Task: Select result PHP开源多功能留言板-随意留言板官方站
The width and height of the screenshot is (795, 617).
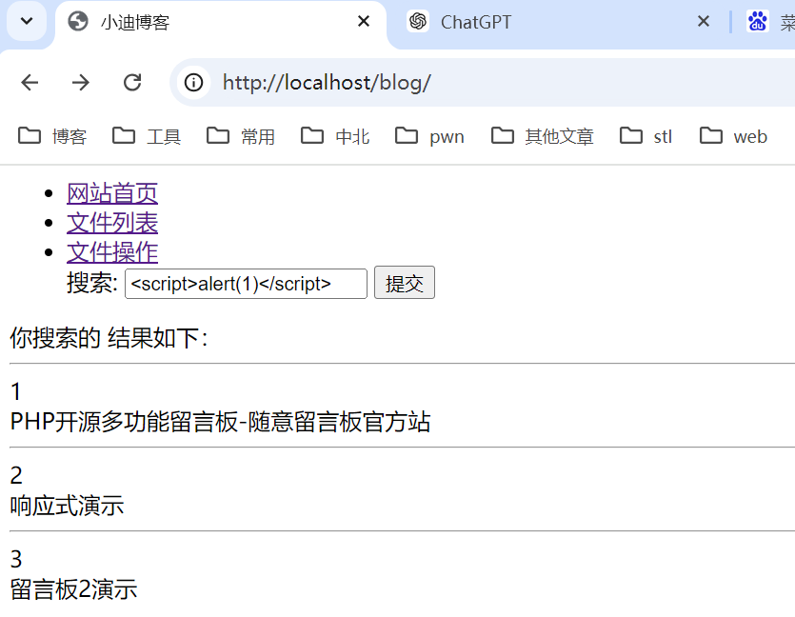Action: (x=221, y=422)
